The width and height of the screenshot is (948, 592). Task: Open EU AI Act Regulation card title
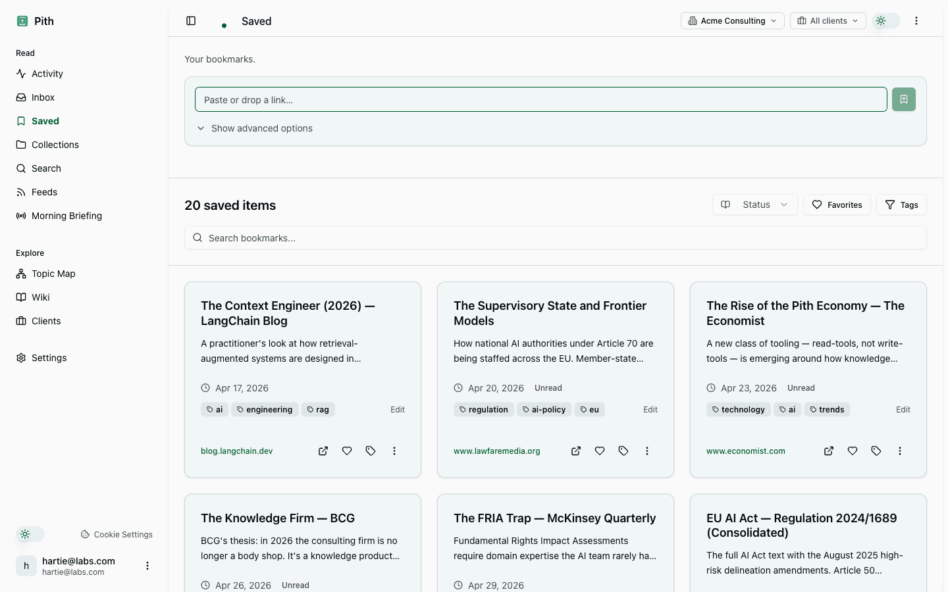point(802,526)
